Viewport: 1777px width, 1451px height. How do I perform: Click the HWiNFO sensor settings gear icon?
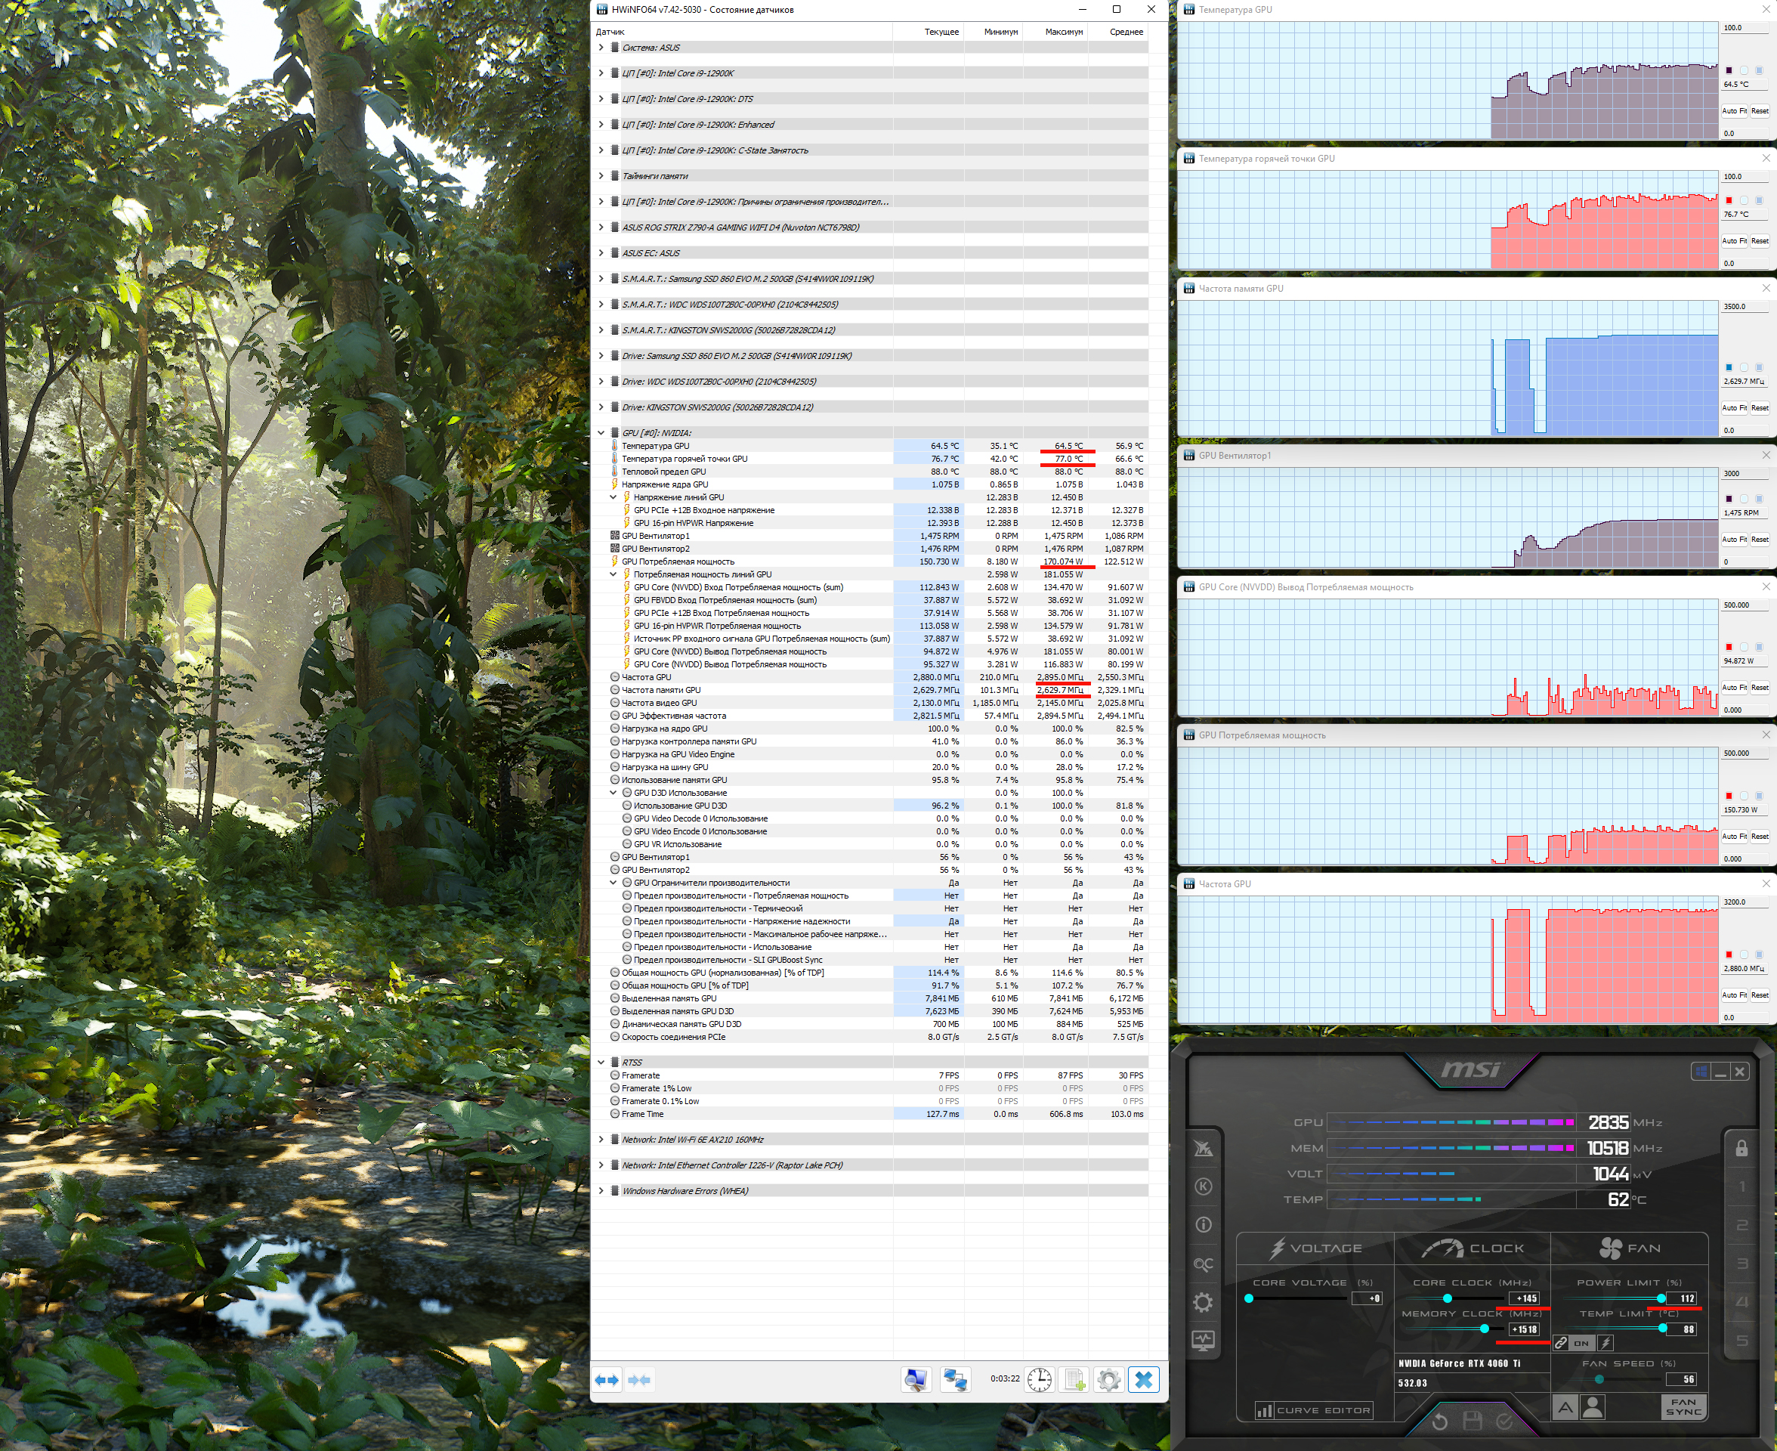[x=1108, y=1380]
